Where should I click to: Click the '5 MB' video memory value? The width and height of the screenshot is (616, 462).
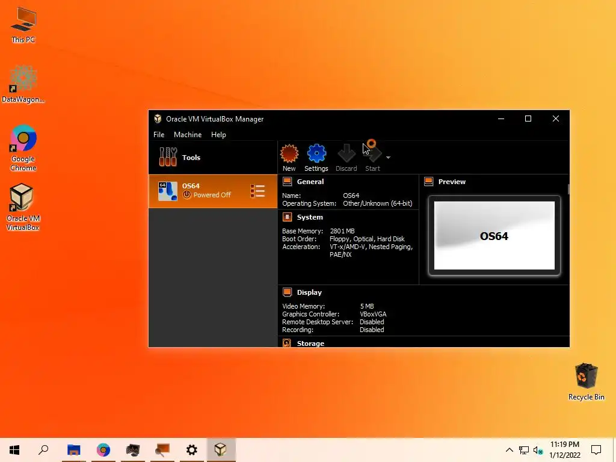click(x=367, y=306)
